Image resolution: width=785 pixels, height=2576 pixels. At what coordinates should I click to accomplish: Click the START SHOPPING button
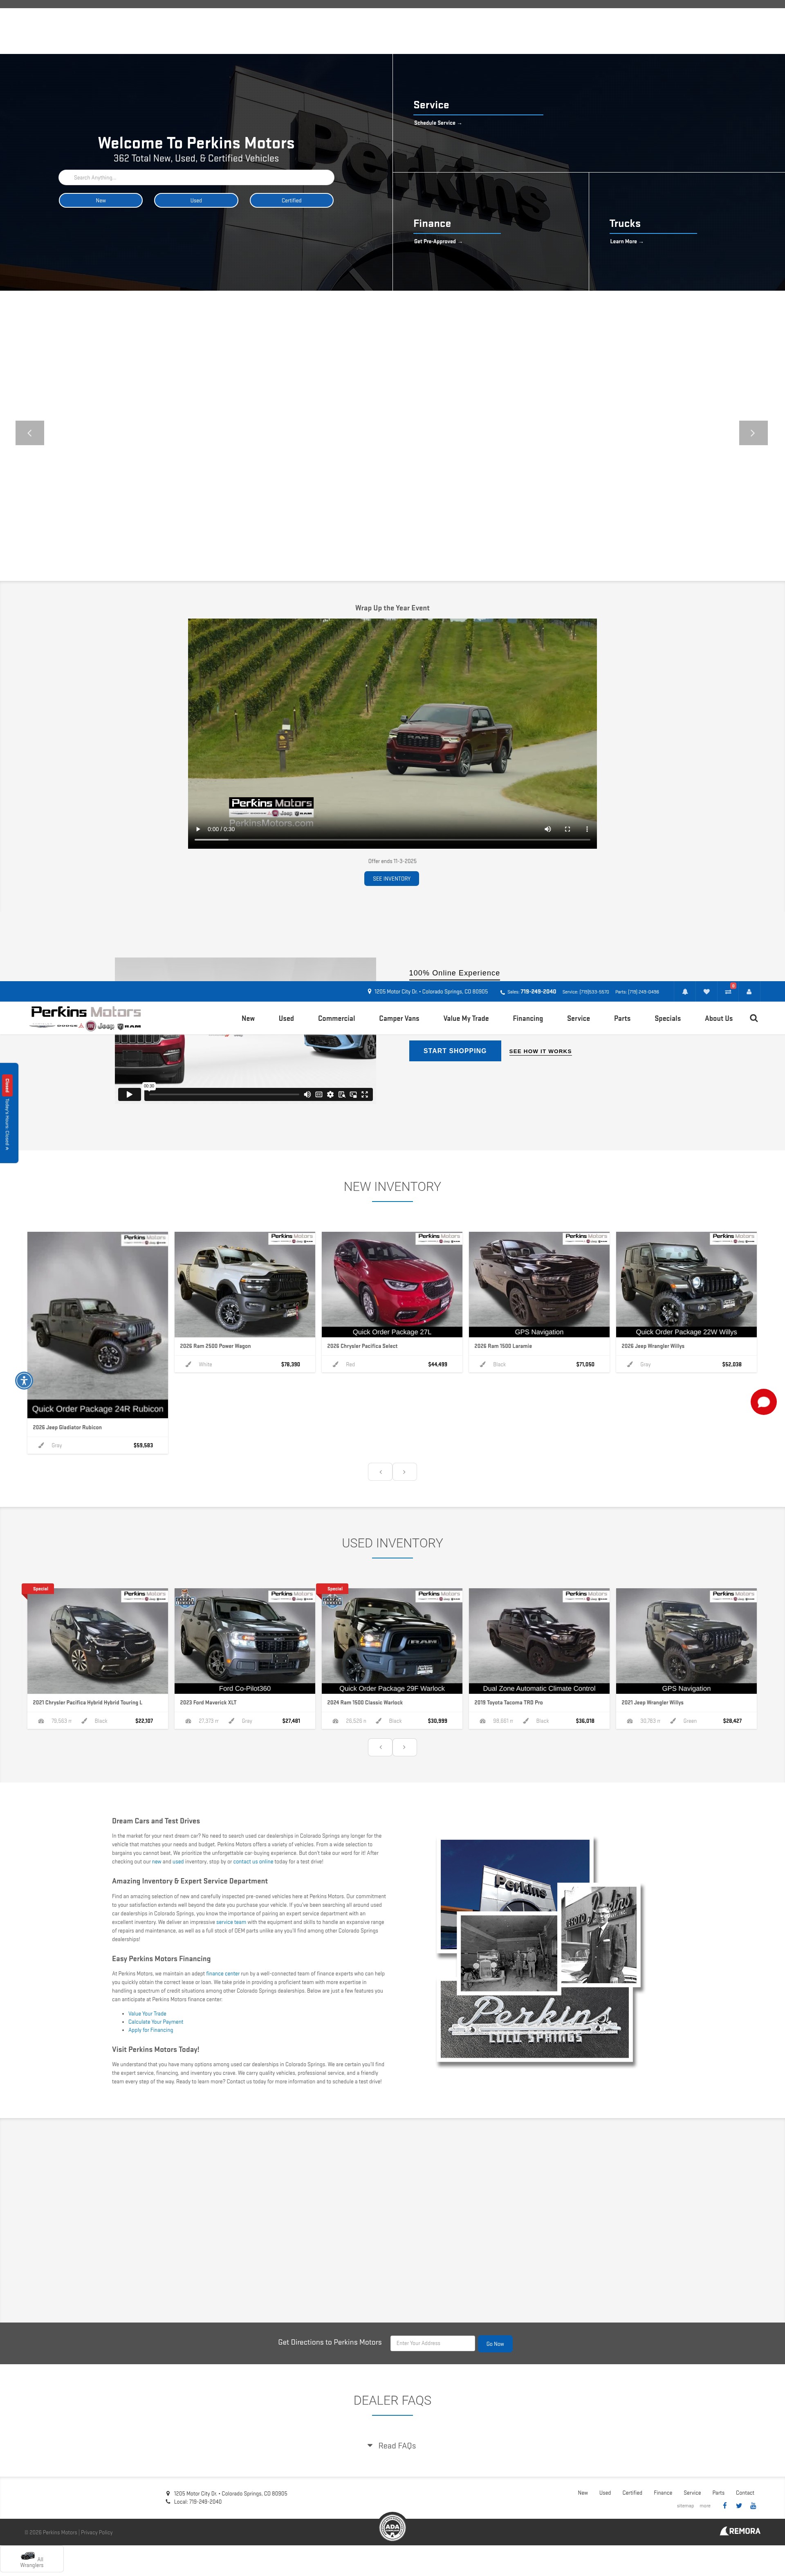455,1051
